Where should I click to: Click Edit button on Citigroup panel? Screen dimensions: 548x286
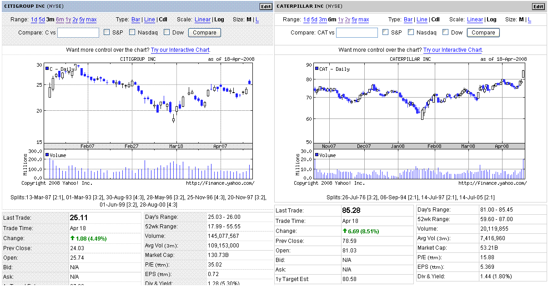click(266, 6)
